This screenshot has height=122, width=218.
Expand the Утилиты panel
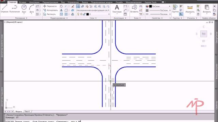(x=192, y=18)
